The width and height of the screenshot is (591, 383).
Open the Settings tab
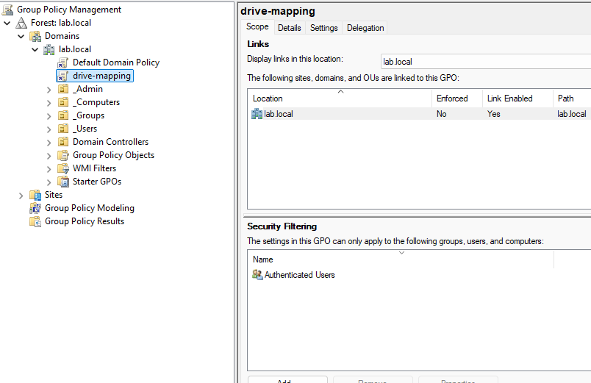323,28
